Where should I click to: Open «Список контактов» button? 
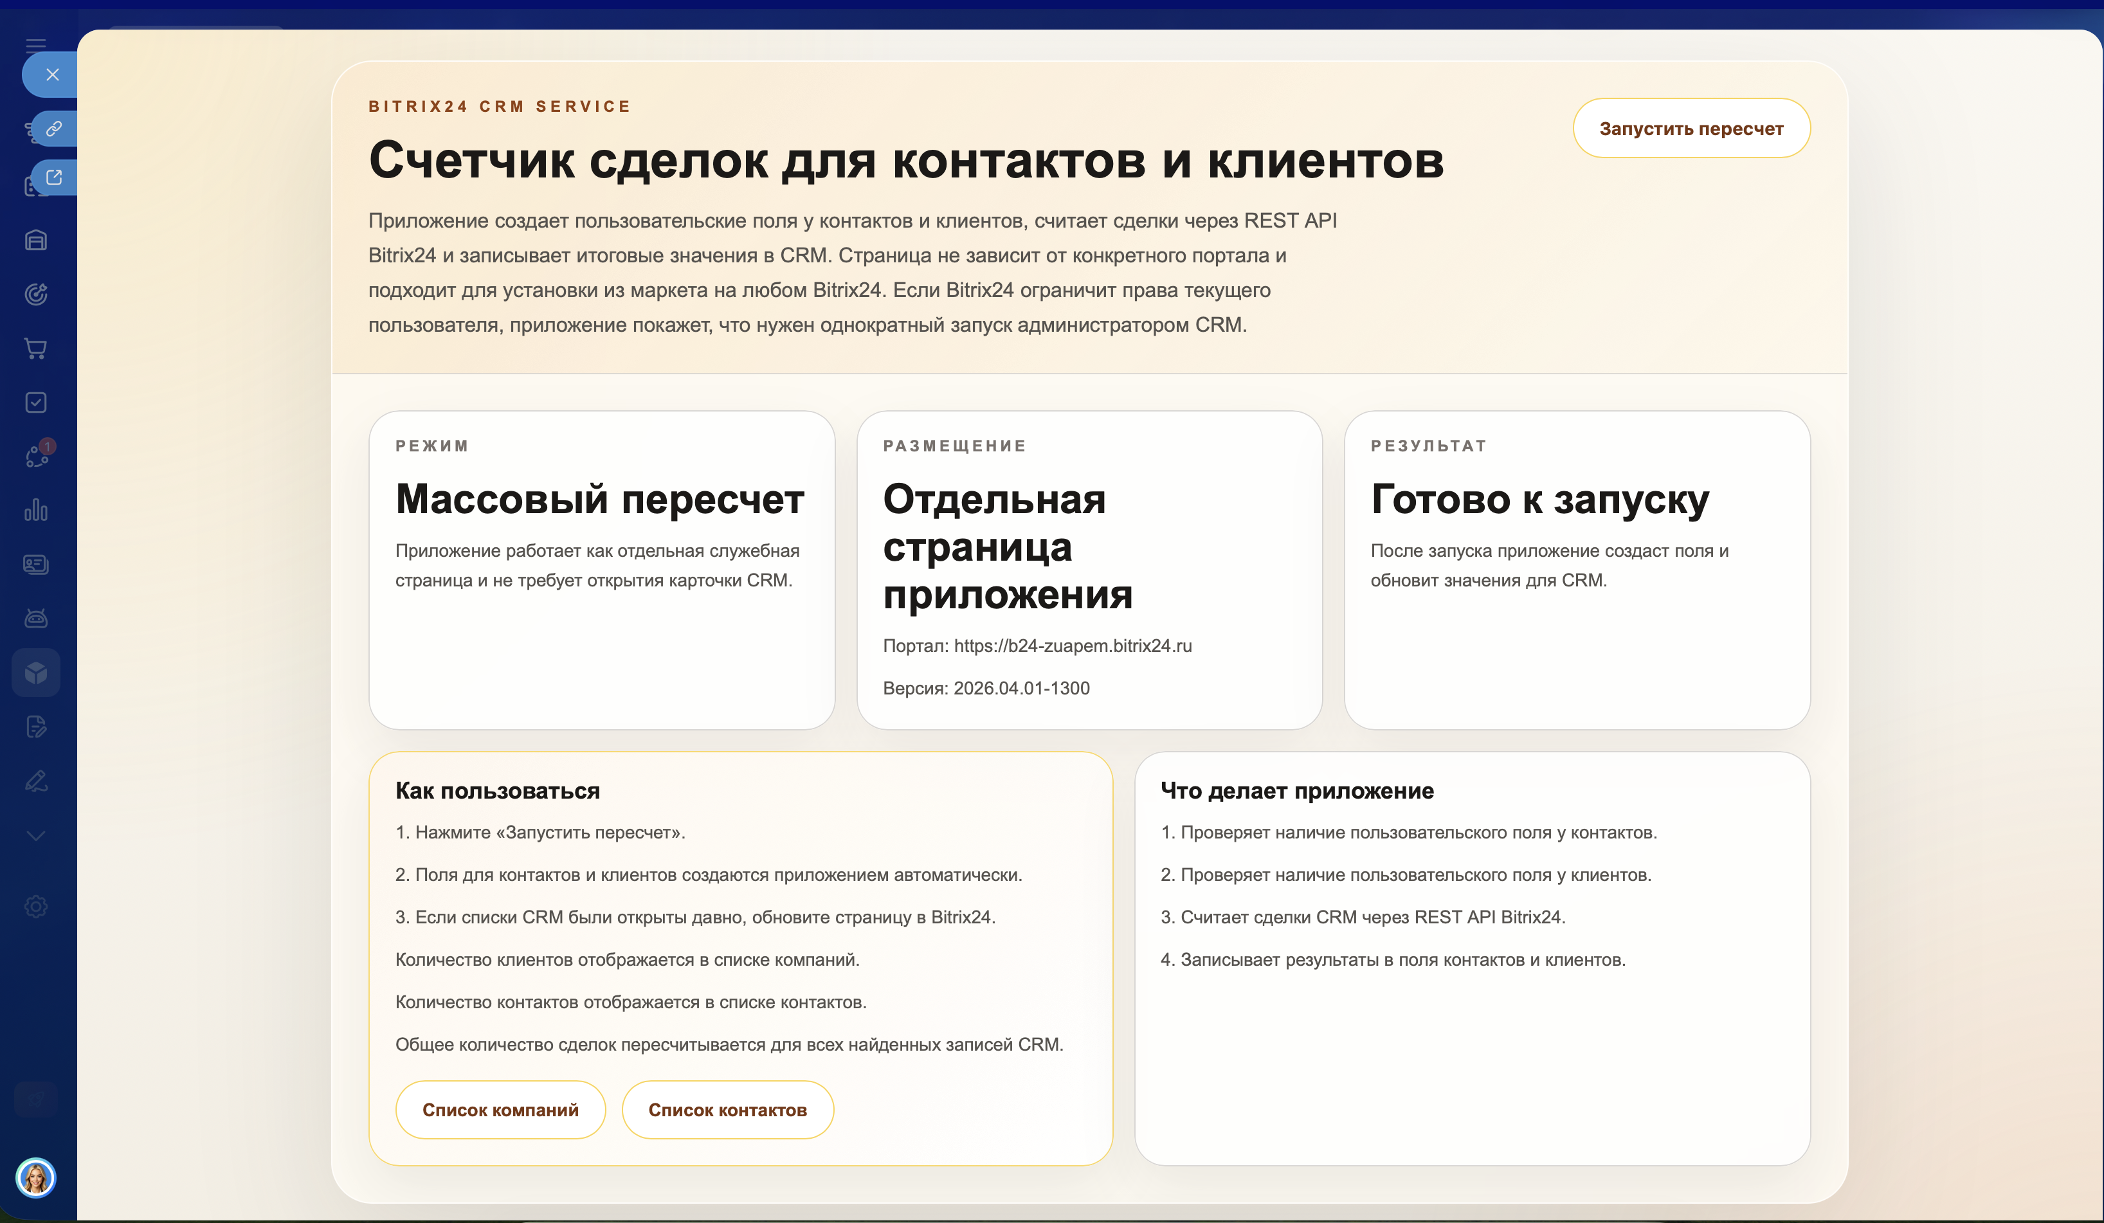(x=727, y=1110)
